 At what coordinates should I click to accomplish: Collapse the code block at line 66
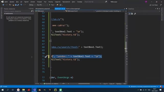coord(50,41)
